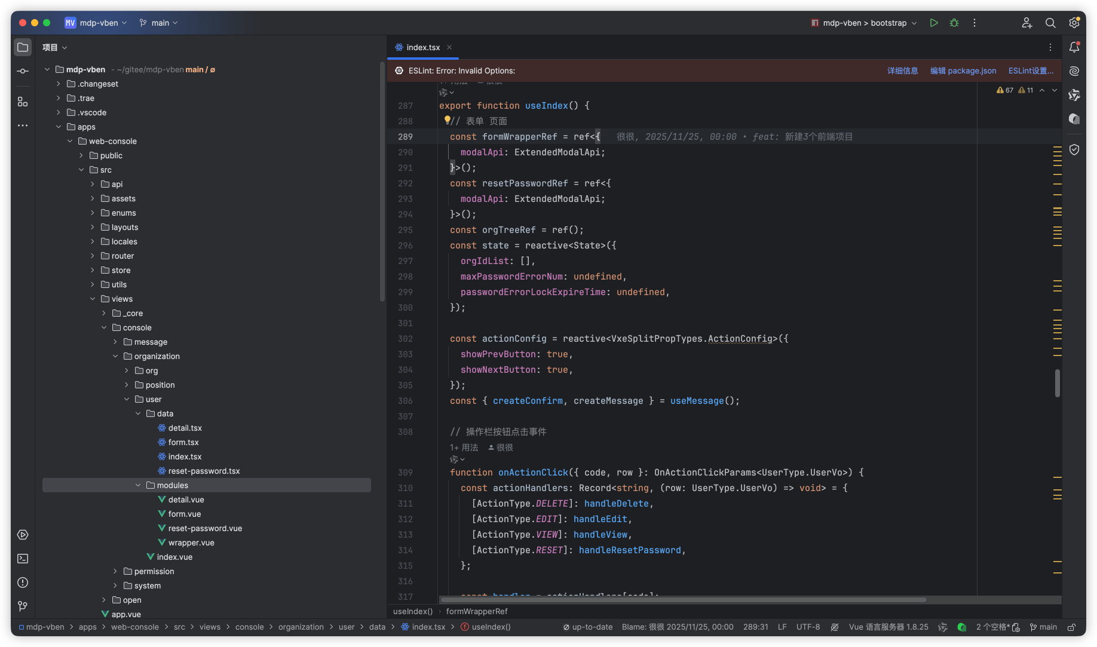Click the Run green play button
This screenshot has width=1097, height=647.
(933, 23)
